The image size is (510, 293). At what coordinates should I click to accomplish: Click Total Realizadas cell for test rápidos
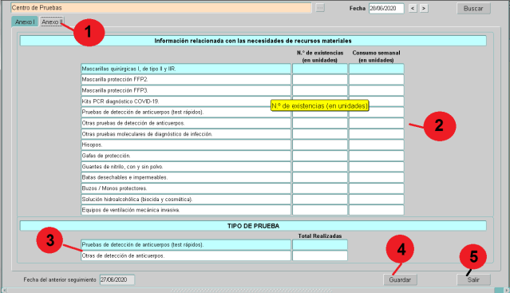(320, 245)
